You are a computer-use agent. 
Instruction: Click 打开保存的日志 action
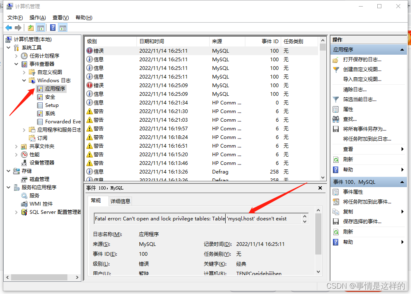coord(362,60)
